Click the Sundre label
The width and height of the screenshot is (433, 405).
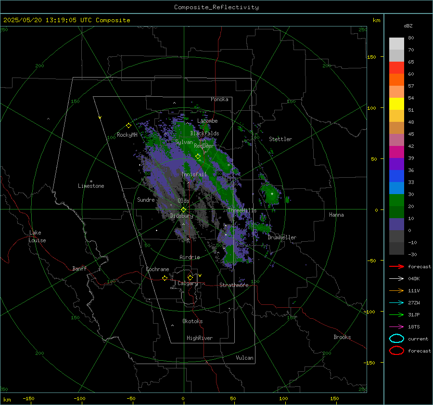point(146,199)
